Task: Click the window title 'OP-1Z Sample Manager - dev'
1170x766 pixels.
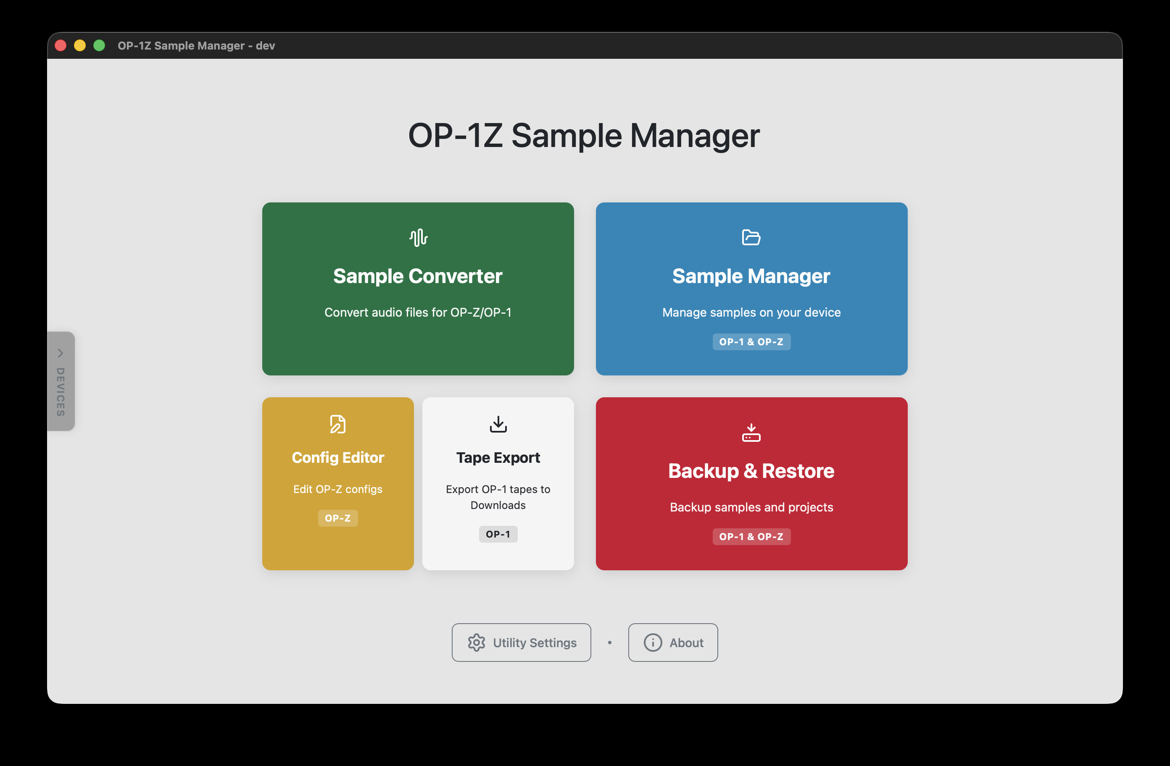Action: tap(196, 46)
